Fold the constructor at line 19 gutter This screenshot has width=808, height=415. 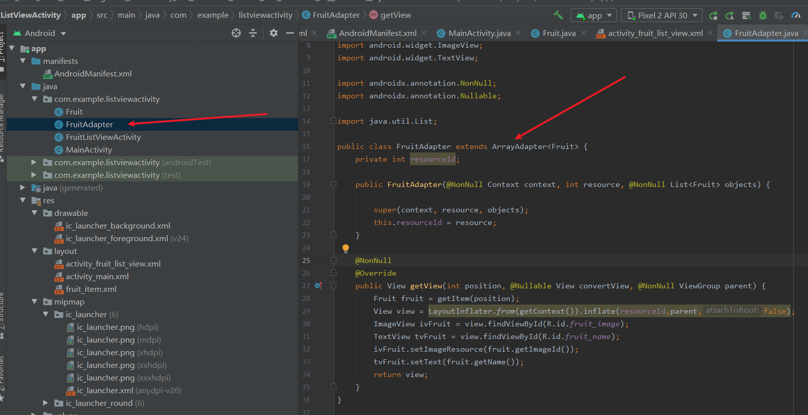[x=334, y=184]
